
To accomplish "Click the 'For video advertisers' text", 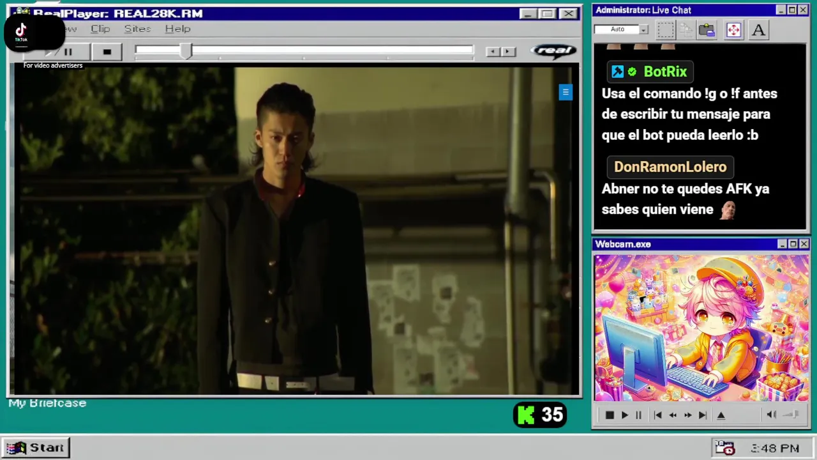I will (53, 65).
